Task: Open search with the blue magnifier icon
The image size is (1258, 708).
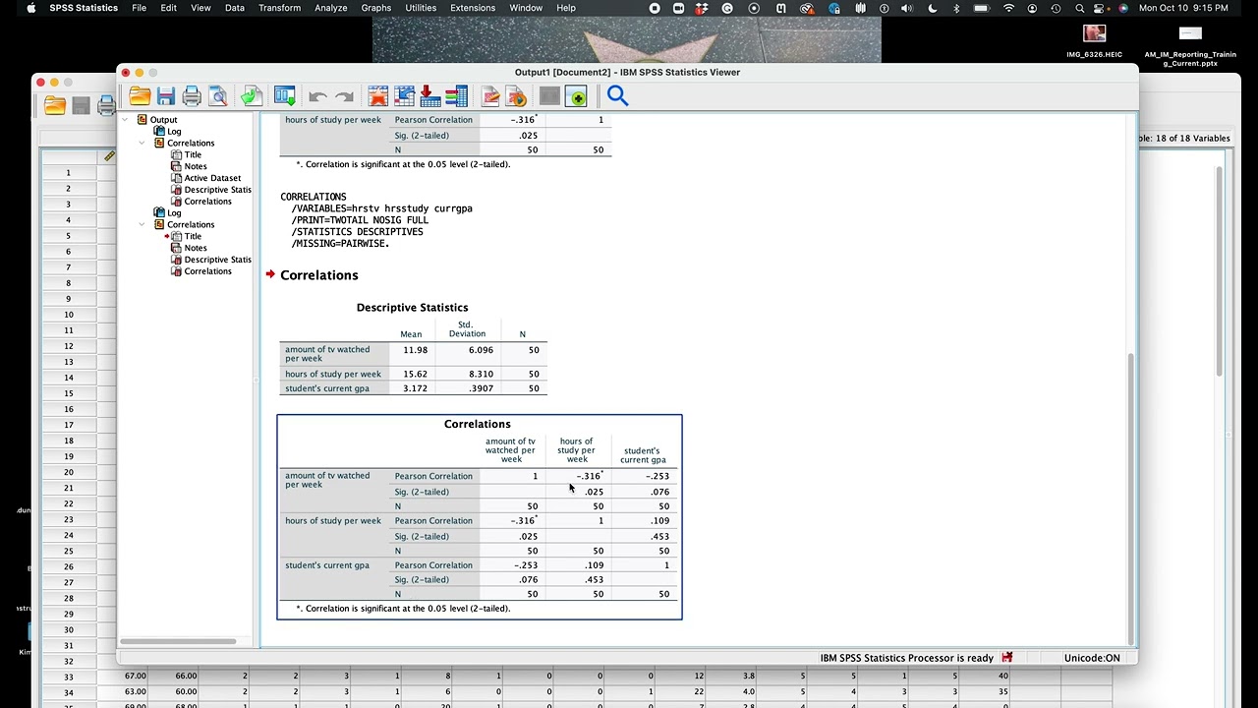Action: 617,95
